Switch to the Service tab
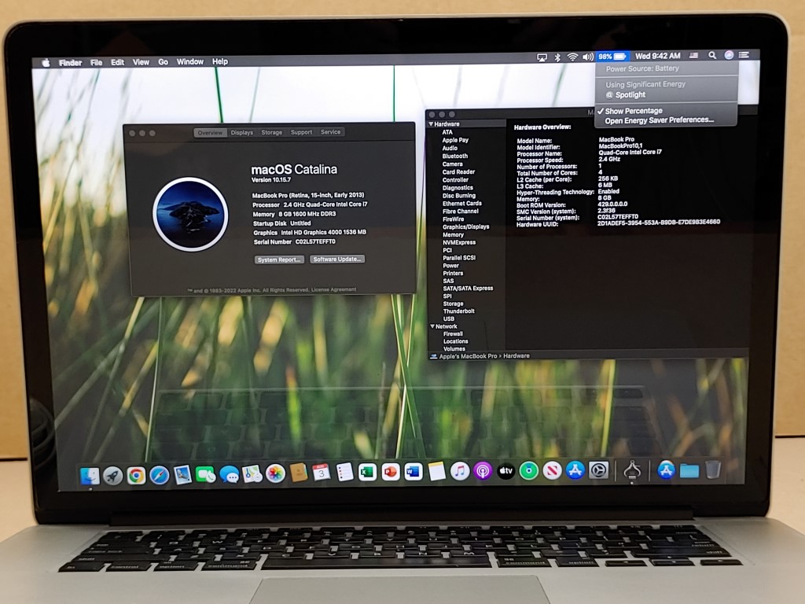Image resolution: width=805 pixels, height=604 pixels. [331, 132]
